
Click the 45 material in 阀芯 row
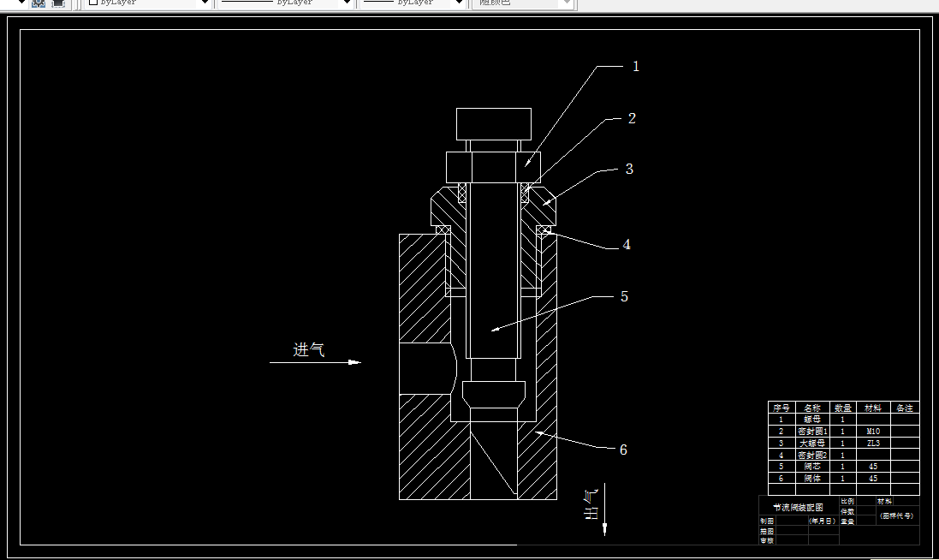(x=873, y=467)
